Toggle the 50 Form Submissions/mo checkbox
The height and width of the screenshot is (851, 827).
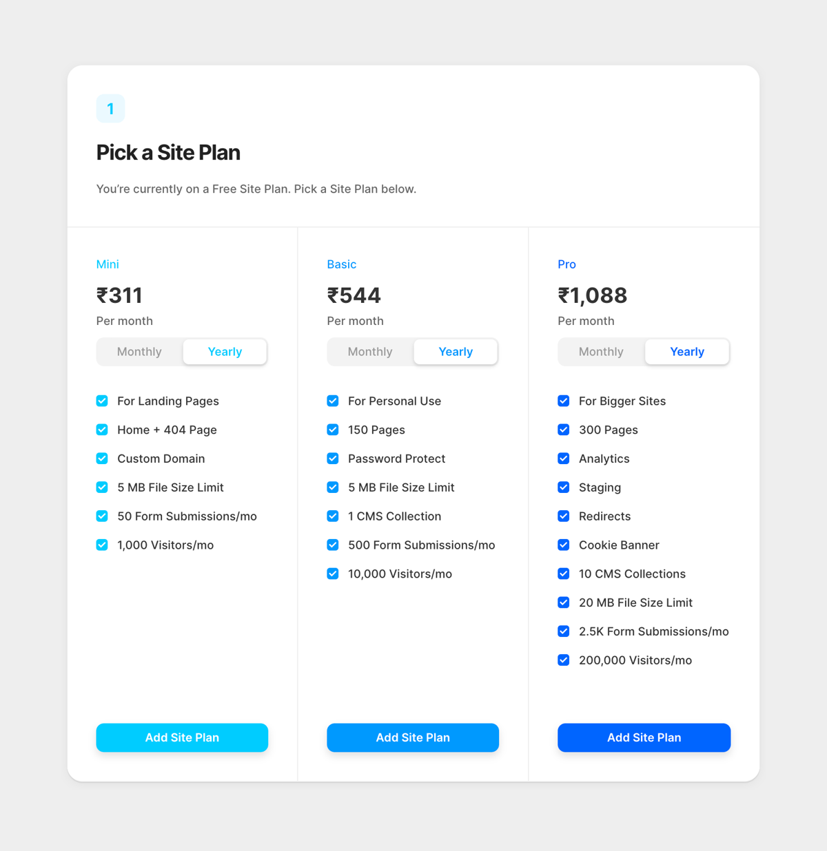(x=101, y=516)
